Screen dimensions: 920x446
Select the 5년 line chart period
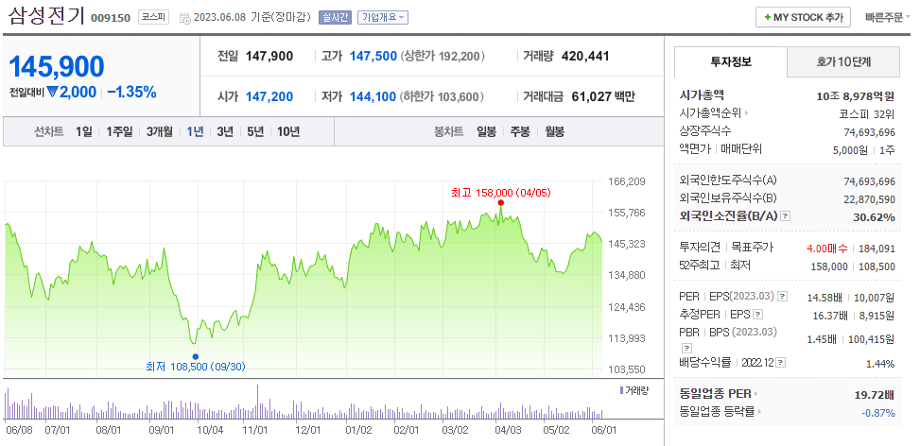(x=255, y=132)
